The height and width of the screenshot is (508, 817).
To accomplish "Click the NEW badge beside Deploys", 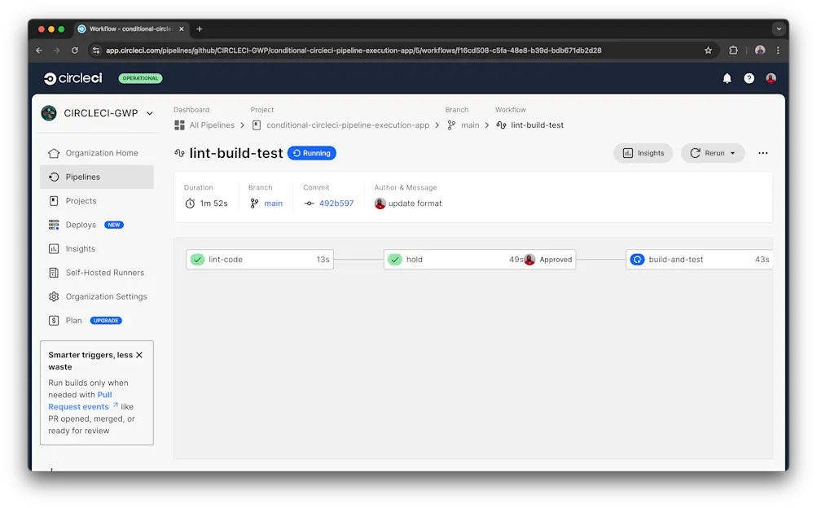I will [113, 225].
